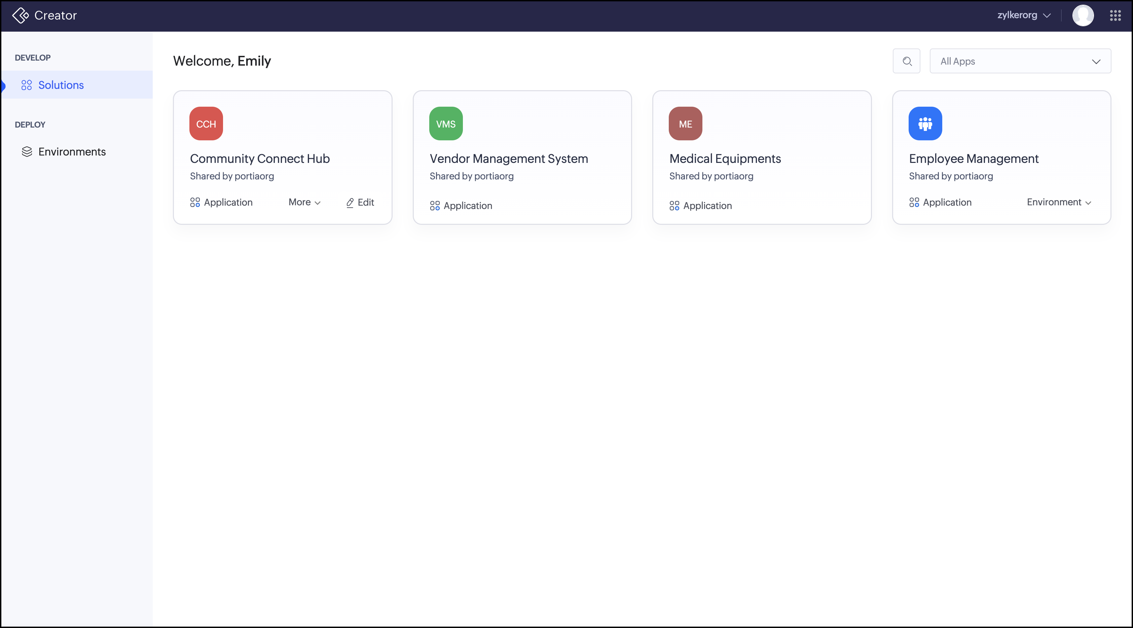Click the pencil Edit on Community Connect Hub
This screenshot has width=1133, height=628.
pos(360,203)
